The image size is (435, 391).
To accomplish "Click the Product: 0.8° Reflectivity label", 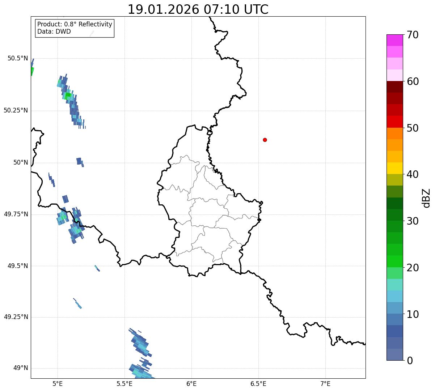I will point(75,24).
